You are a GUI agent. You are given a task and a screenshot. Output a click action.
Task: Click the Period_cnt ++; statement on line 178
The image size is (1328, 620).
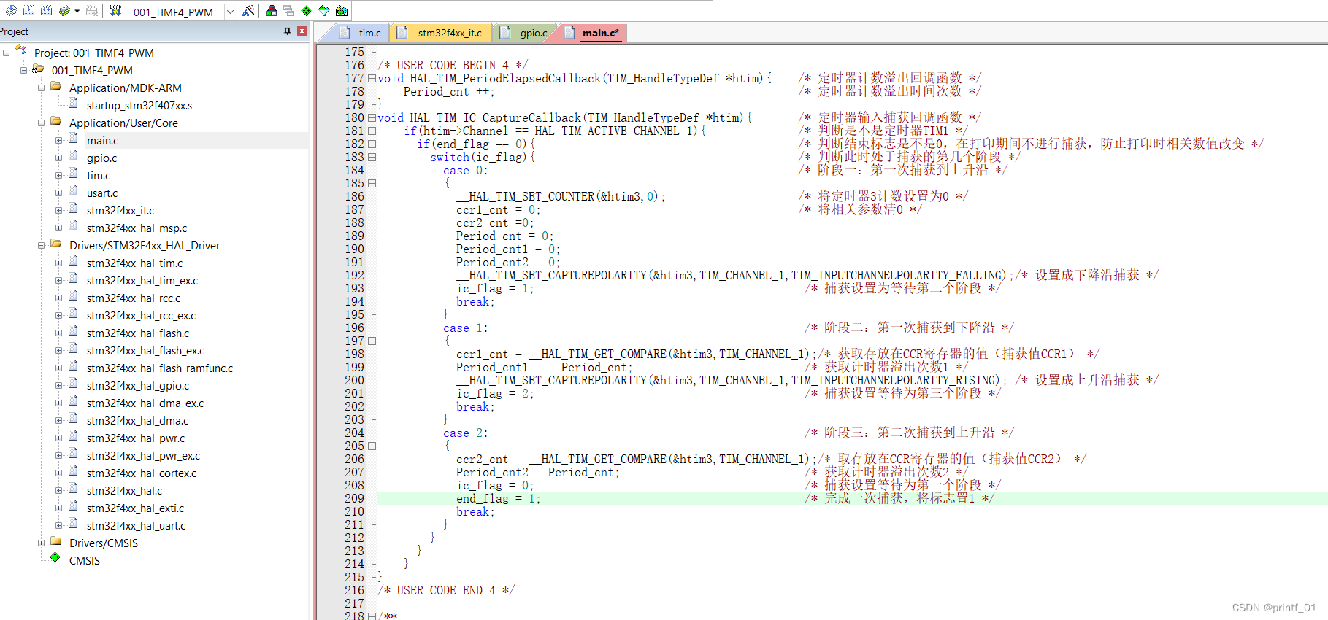[449, 92]
